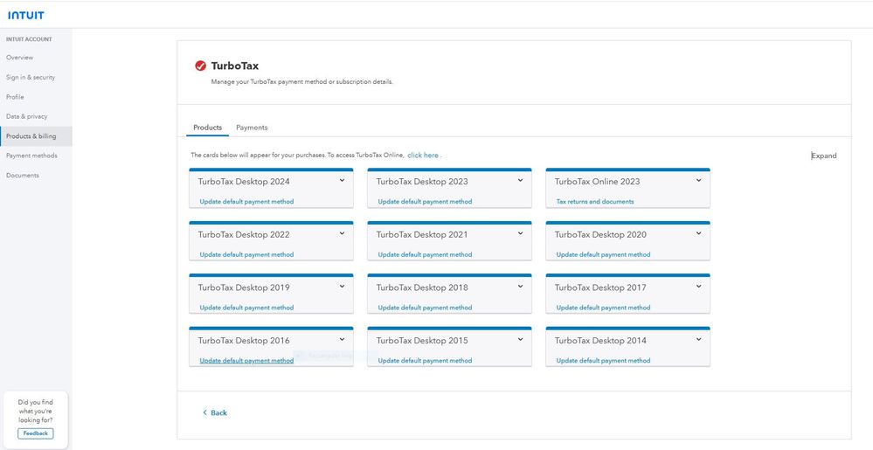Update default payment method for Desktop 2024
This screenshot has width=873, height=450.
point(246,202)
